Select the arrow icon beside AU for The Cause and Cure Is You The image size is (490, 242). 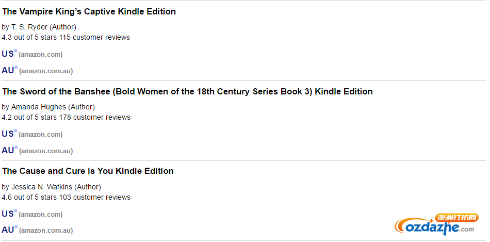click(16, 228)
